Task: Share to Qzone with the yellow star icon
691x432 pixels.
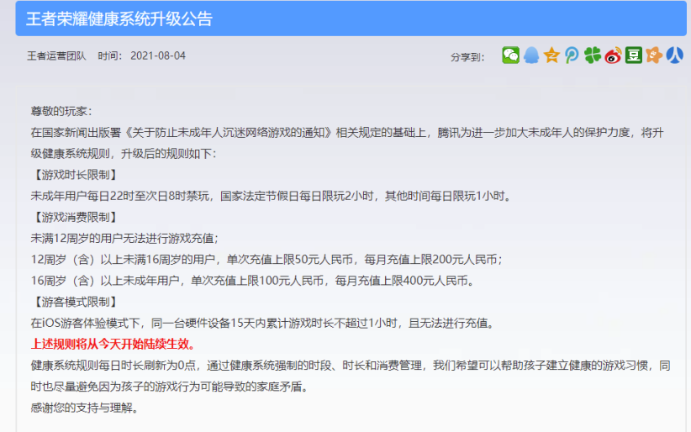Action: [x=551, y=55]
